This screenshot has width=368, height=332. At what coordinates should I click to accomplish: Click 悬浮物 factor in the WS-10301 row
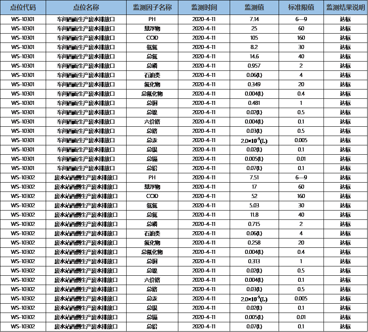click(x=152, y=29)
